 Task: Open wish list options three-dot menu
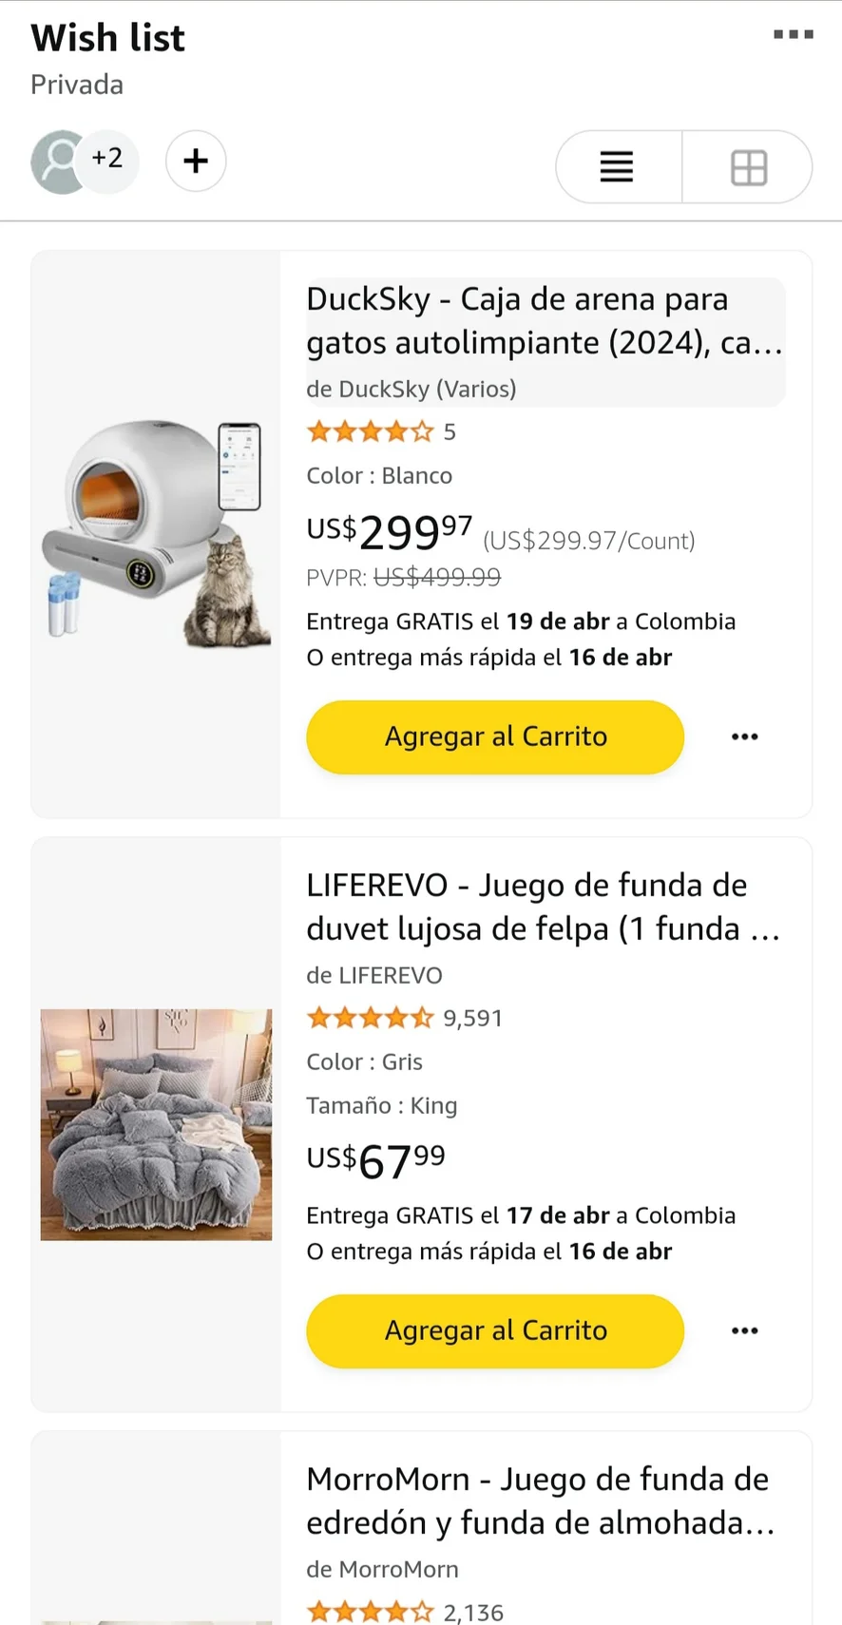tap(793, 35)
